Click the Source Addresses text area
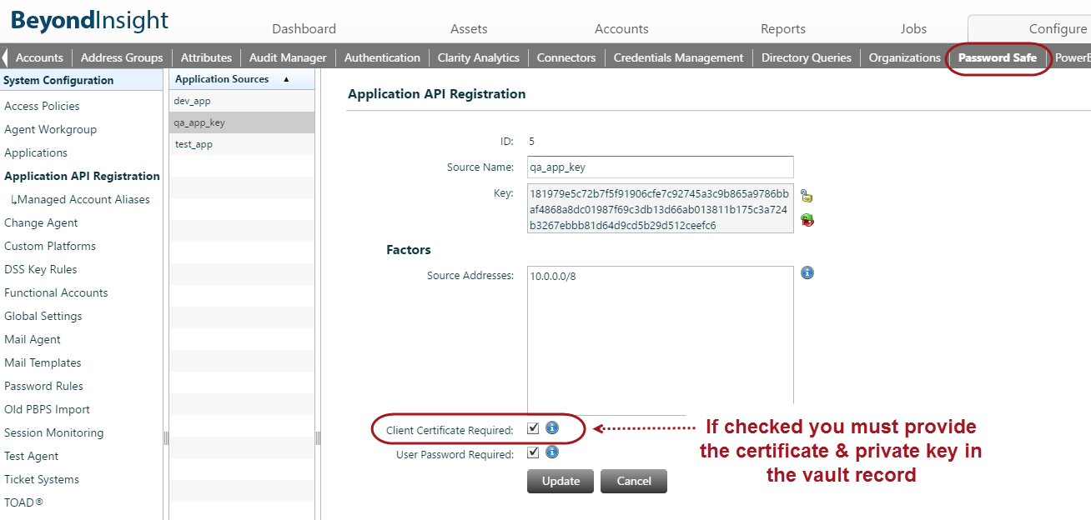Screen dimensions: 1091x520 (x=659, y=333)
